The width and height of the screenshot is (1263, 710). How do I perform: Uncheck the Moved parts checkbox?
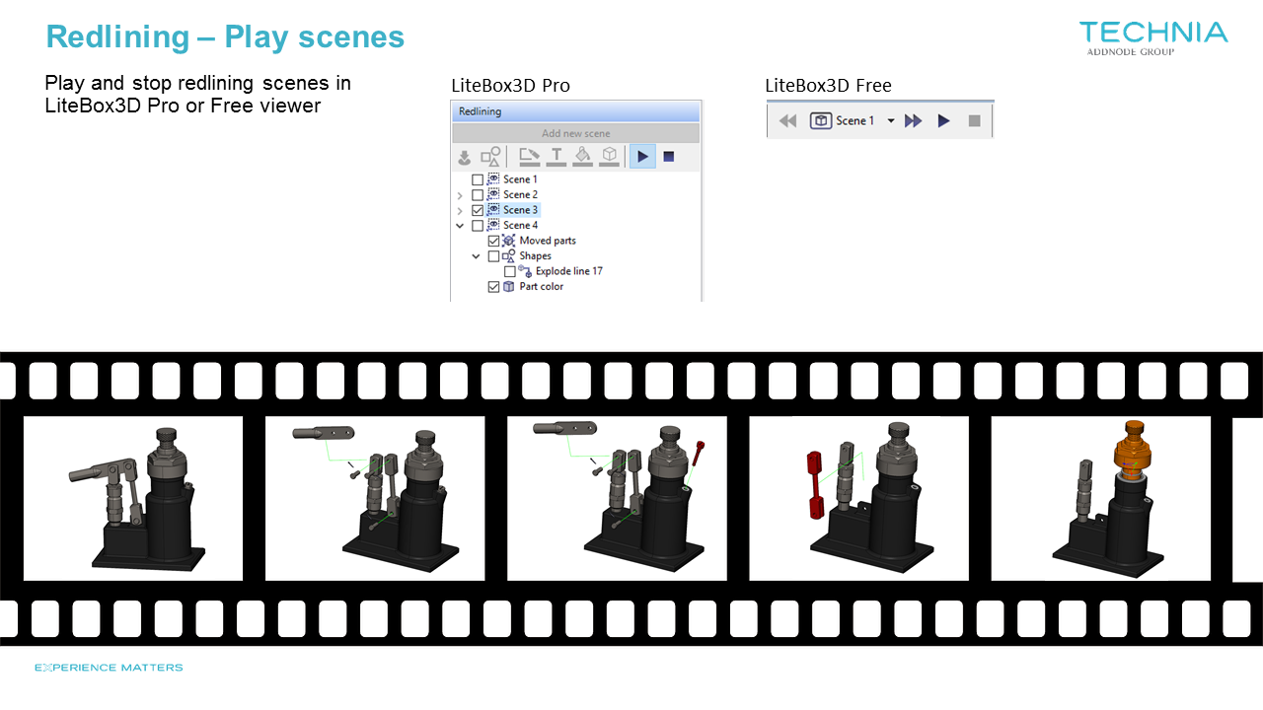tap(494, 241)
